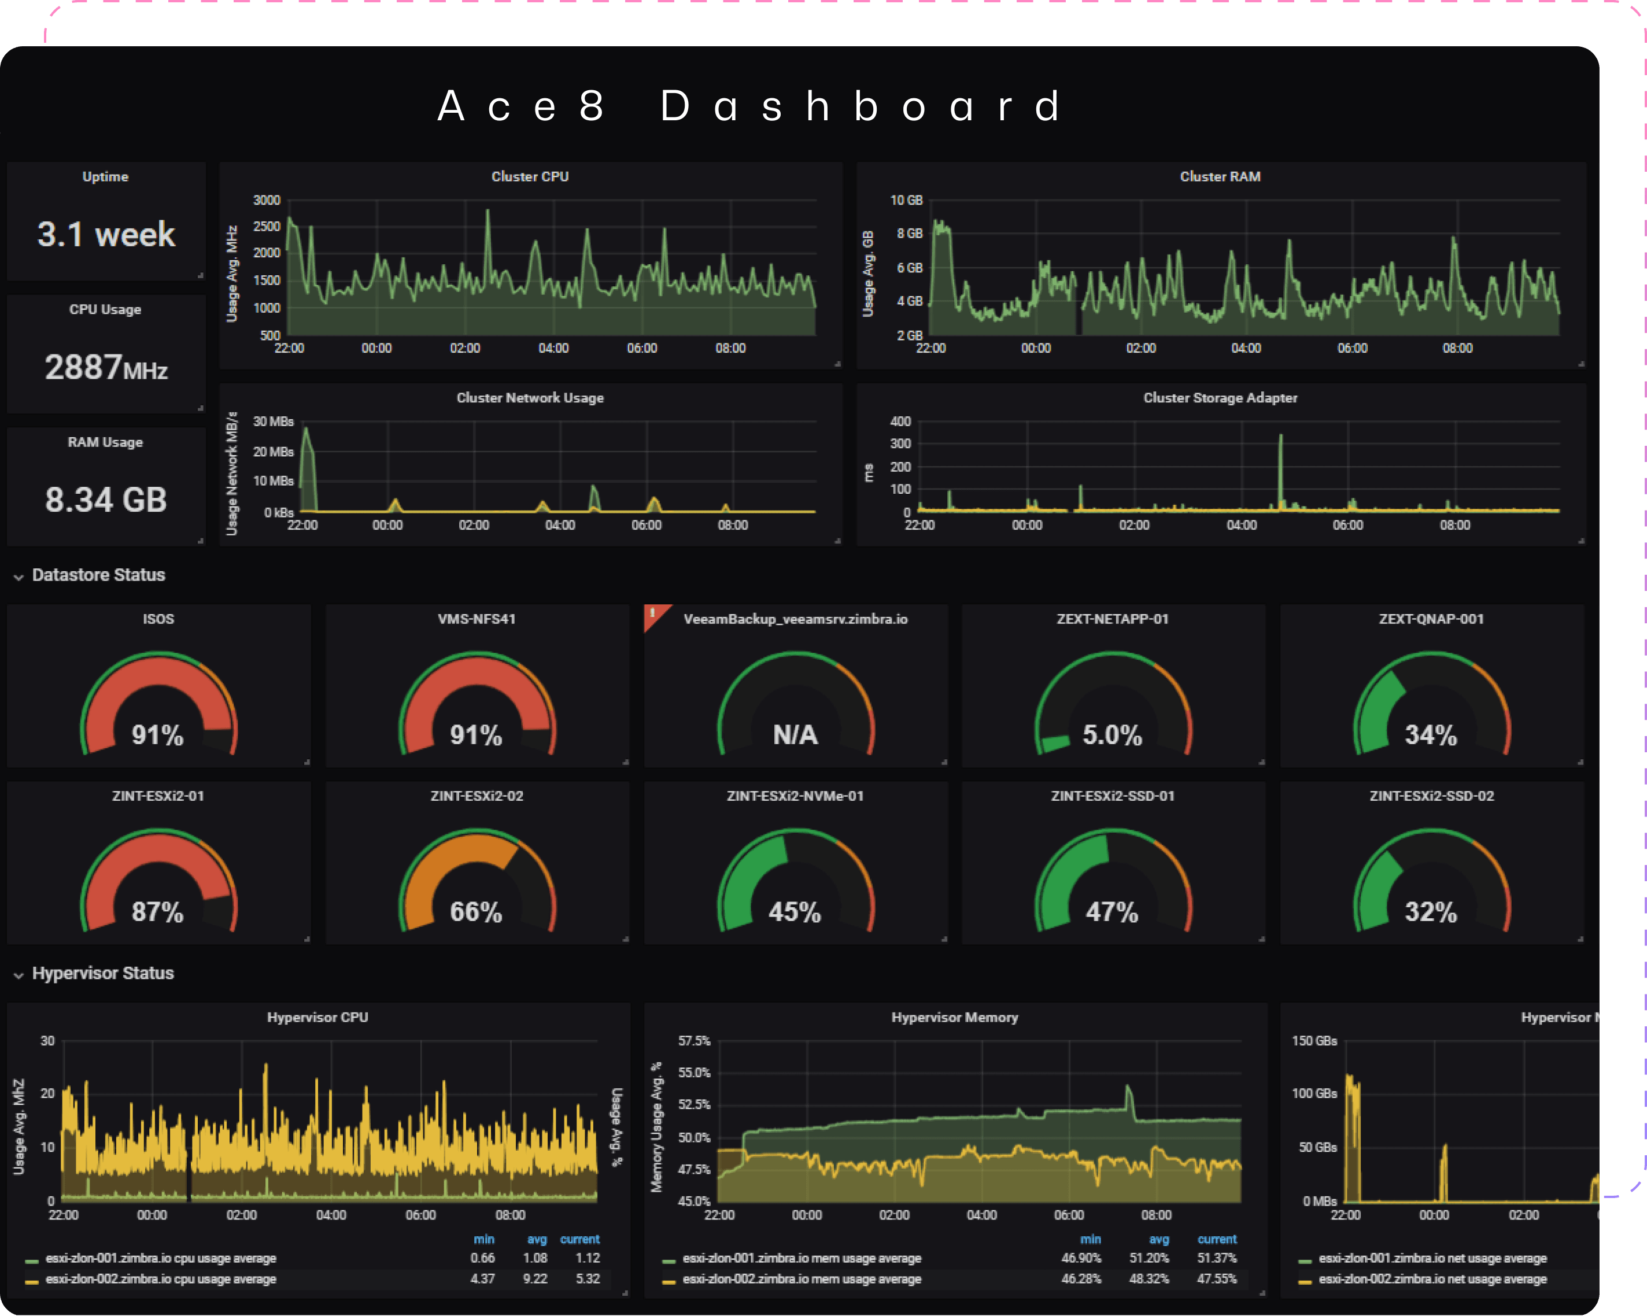
Task: Toggle esxi-zlon-002 net usage average legend series
Action: tap(1433, 1278)
